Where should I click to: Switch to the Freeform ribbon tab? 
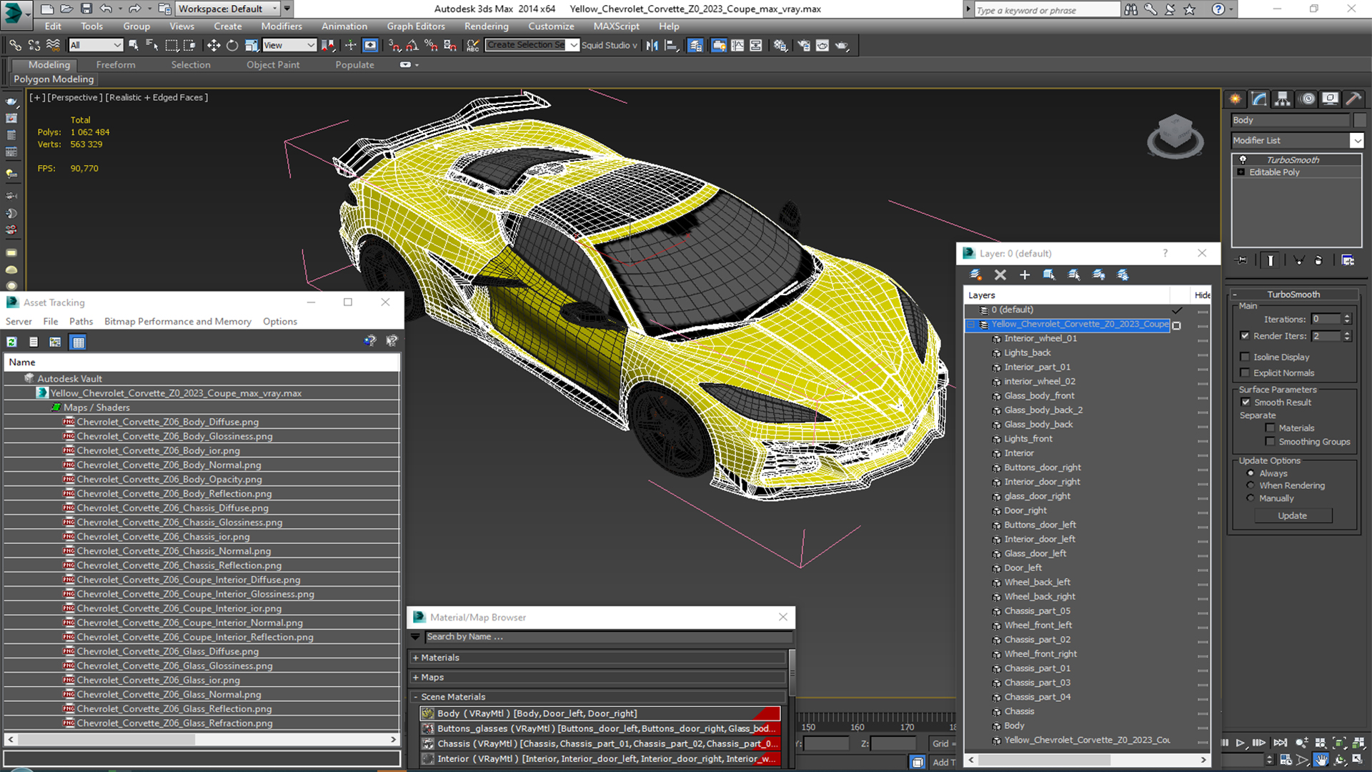coord(116,65)
